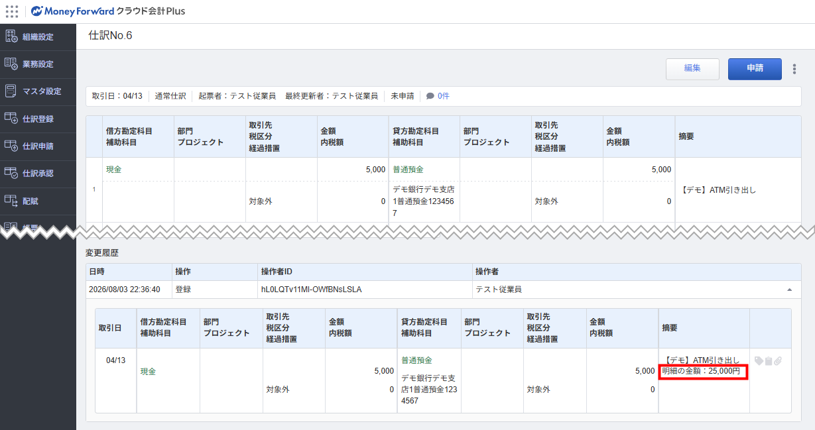The width and height of the screenshot is (815, 430).
Task: Click the 編集 button
Action: click(x=692, y=69)
